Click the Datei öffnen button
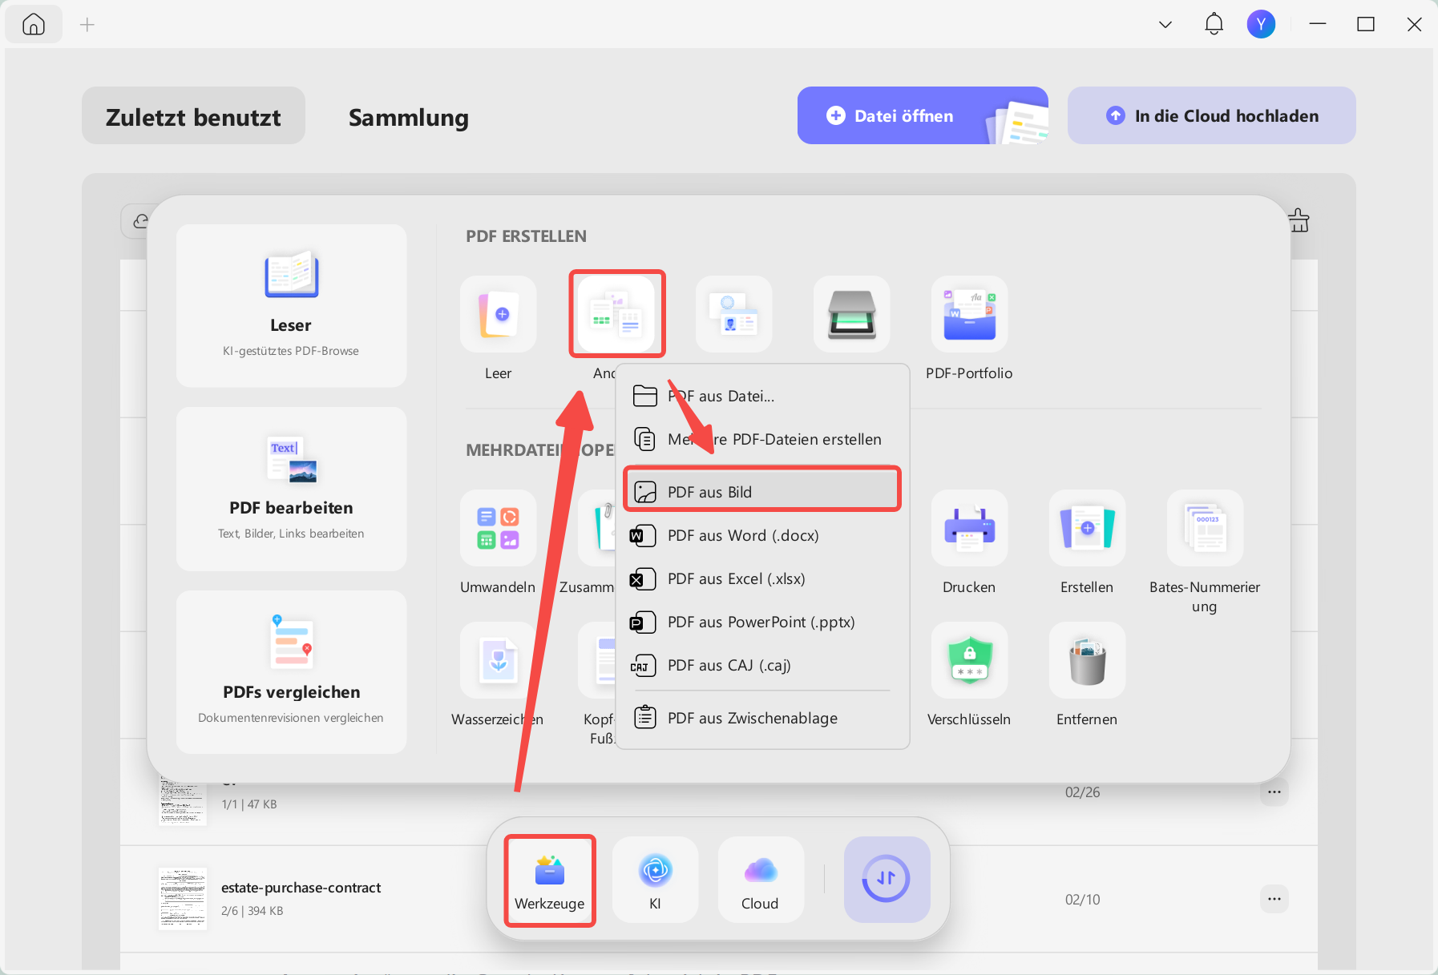The width and height of the screenshot is (1438, 975). point(923,115)
